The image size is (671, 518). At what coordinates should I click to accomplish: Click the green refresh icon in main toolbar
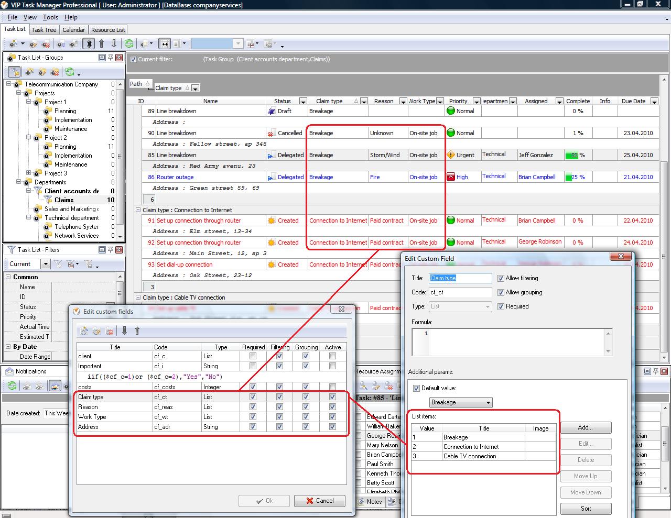(128, 44)
